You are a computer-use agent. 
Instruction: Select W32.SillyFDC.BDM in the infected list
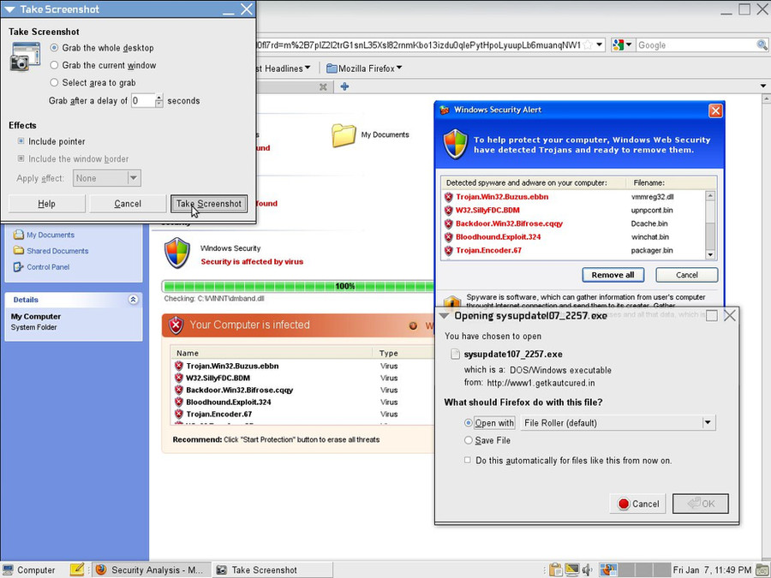coord(218,378)
